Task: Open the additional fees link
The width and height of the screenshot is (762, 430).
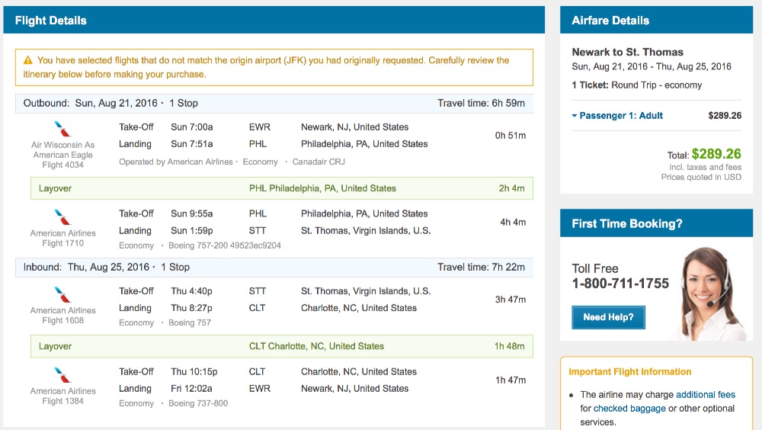Action: pyautogui.click(x=706, y=395)
